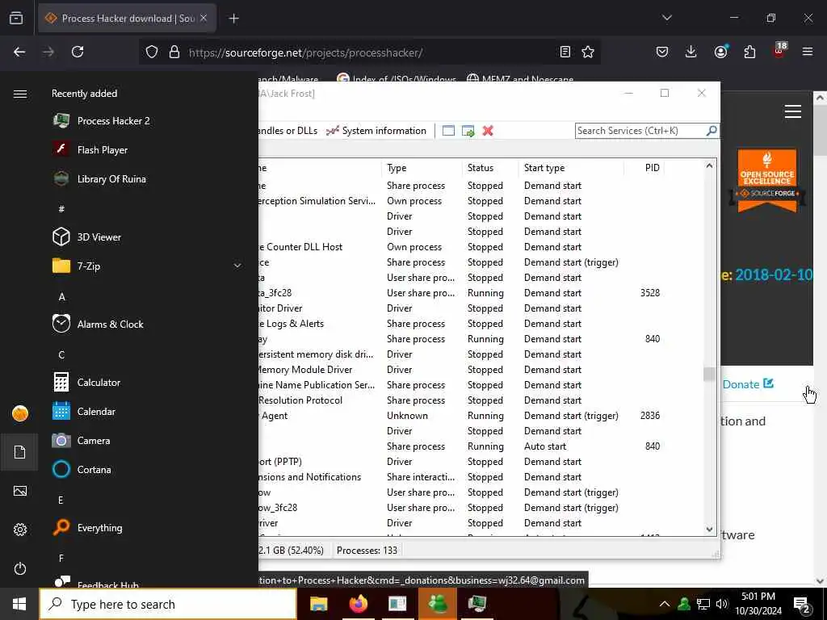Open user account icon in Start sidebar
The image size is (827, 620).
click(20, 413)
